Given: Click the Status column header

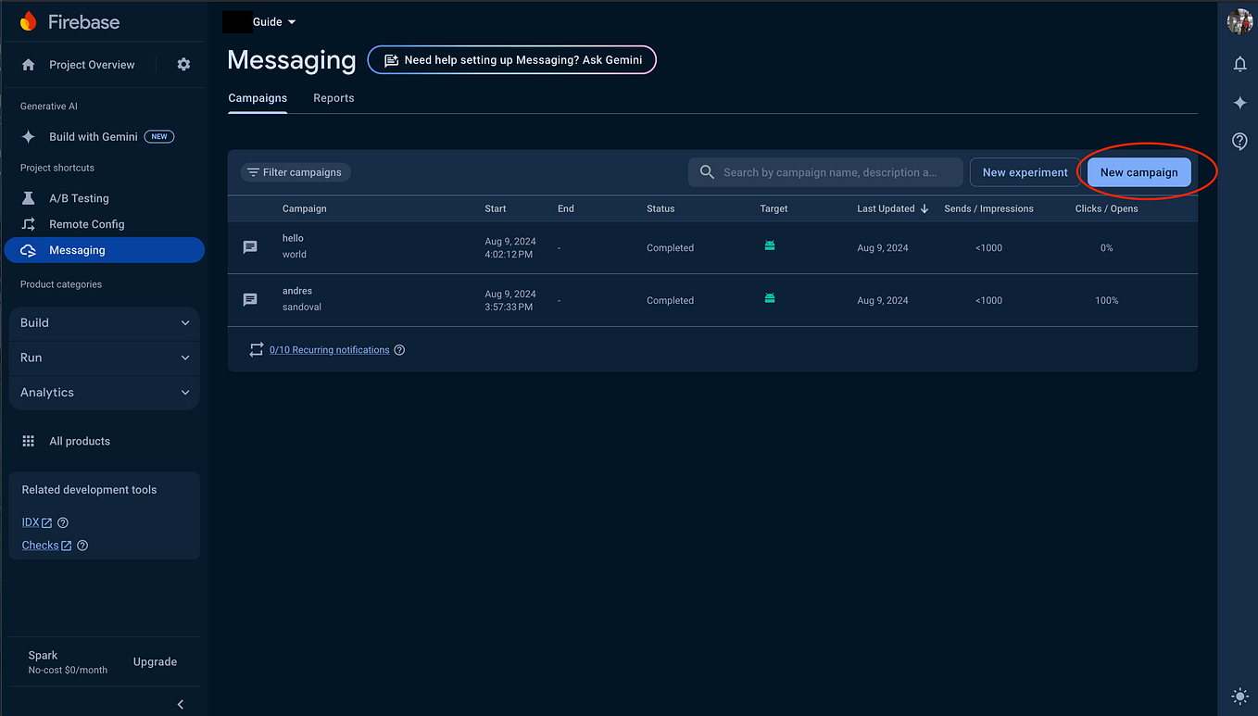Looking at the screenshot, I should pos(660,208).
